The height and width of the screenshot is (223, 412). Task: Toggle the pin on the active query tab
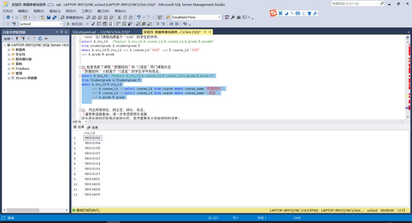(x=205, y=32)
